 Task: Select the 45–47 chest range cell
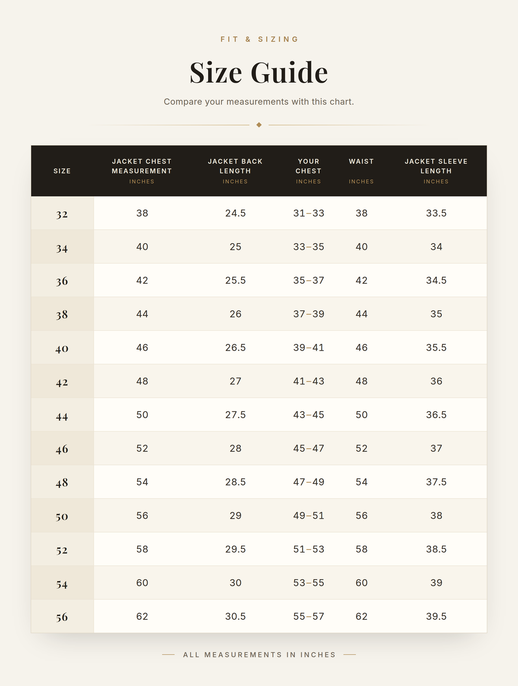click(309, 448)
